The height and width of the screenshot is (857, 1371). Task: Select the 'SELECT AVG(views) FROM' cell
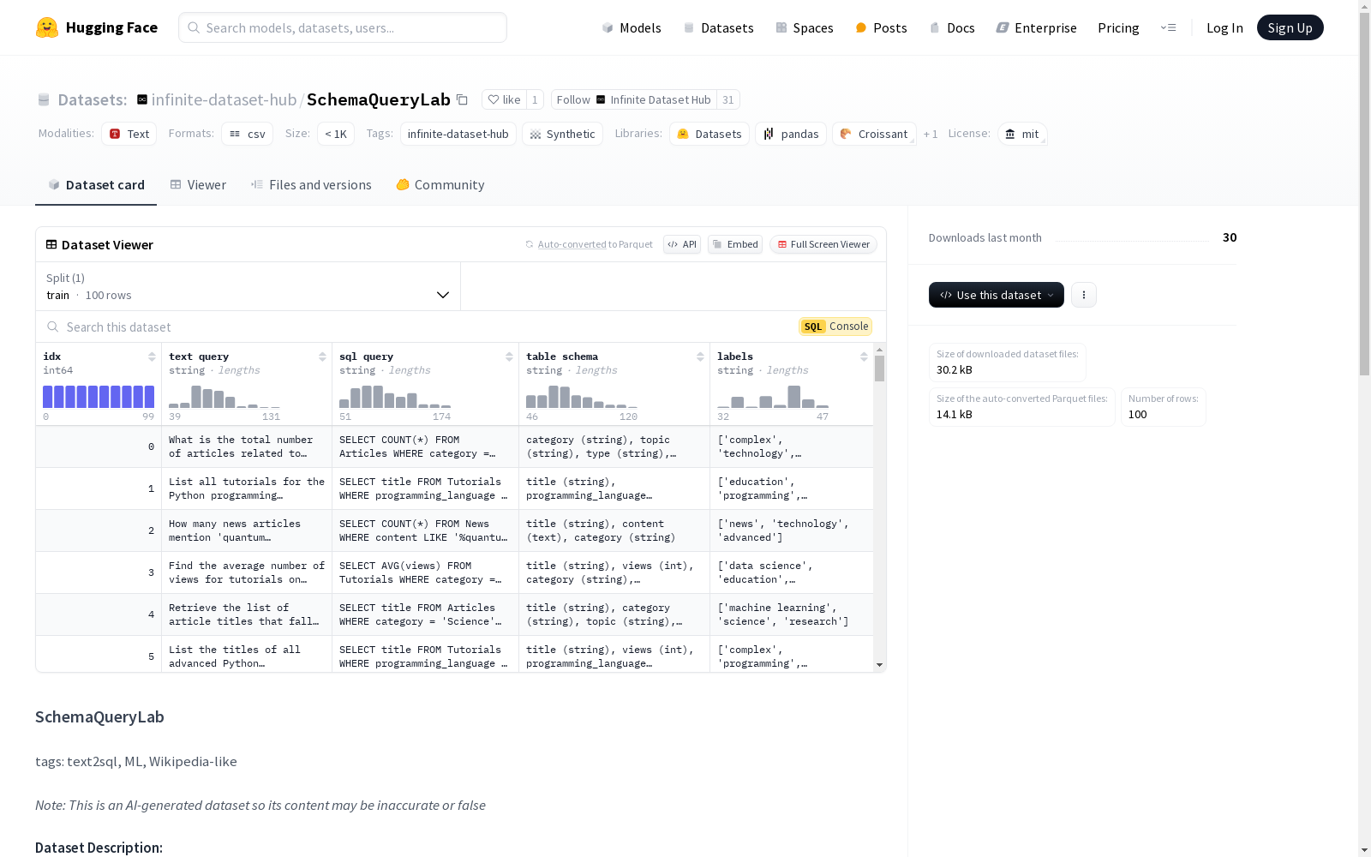426,572
